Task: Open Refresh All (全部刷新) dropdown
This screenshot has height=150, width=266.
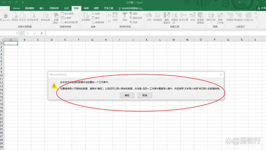Action: click(x=86, y=17)
